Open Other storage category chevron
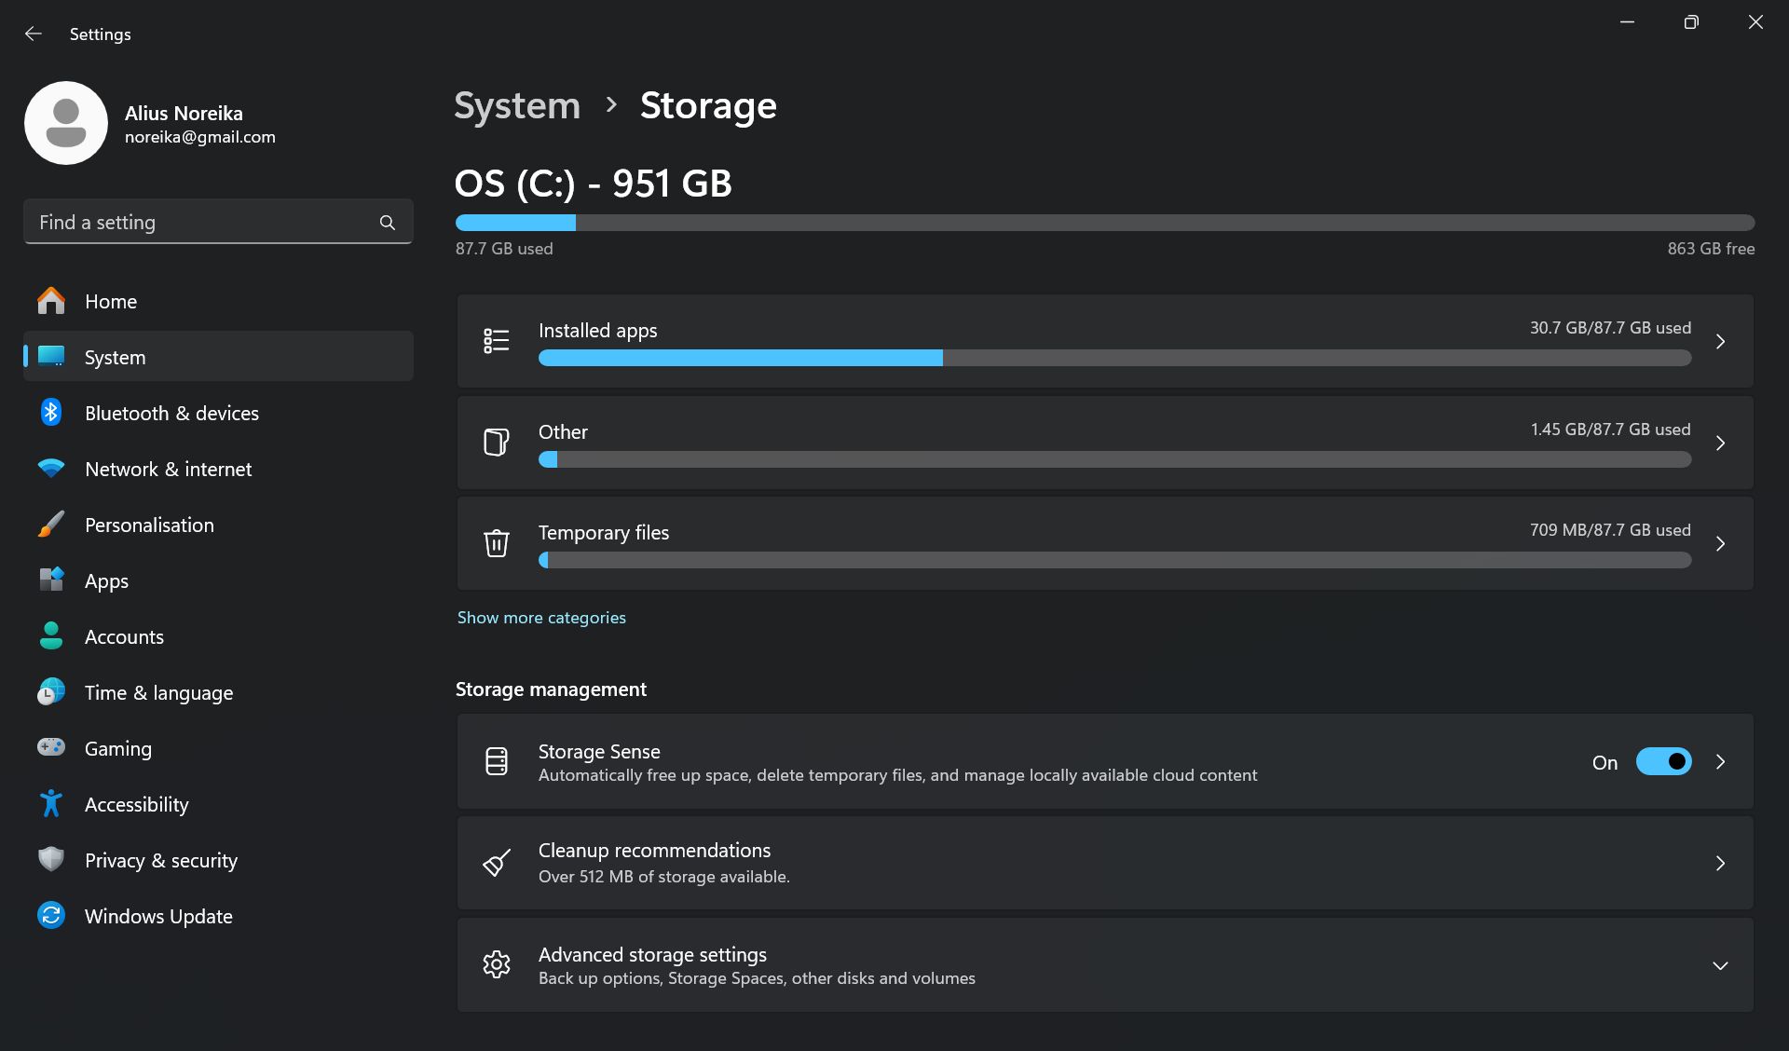This screenshot has height=1051, width=1789. pyautogui.click(x=1720, y=443)
